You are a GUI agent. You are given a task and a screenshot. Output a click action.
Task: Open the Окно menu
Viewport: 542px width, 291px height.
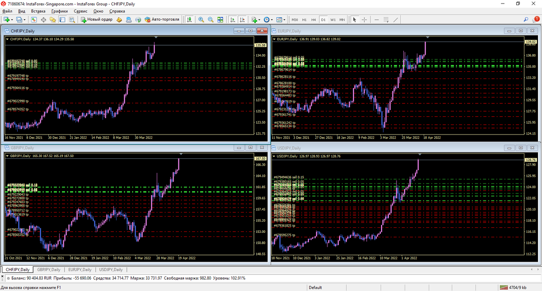pyautogui.click(x=98, y=11)
